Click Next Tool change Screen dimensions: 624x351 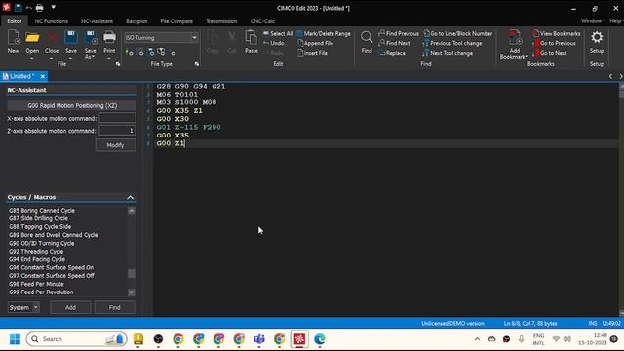point(448,53)
